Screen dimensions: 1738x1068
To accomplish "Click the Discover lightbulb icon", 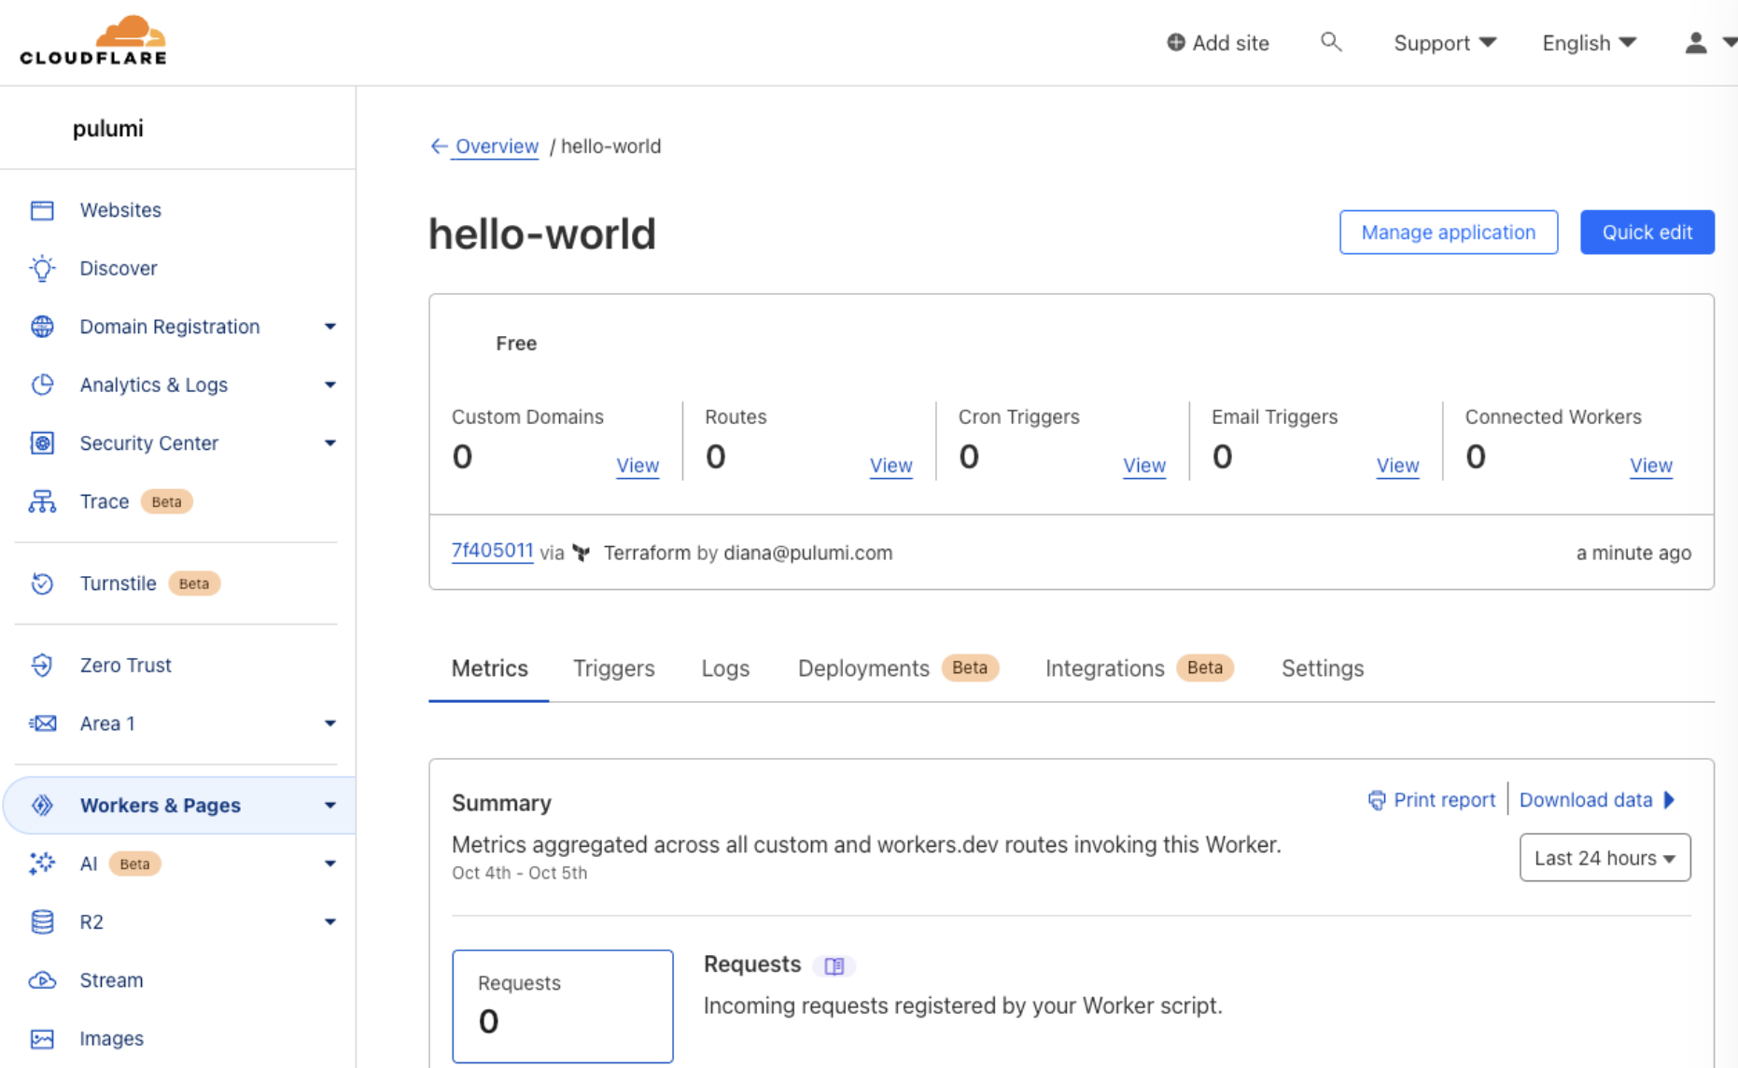I will pos(42,269).
